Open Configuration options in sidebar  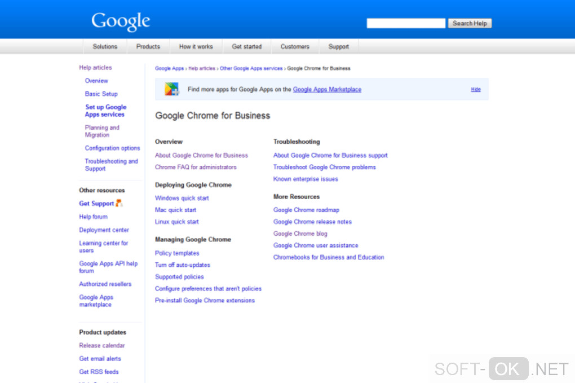coord(112,148)
